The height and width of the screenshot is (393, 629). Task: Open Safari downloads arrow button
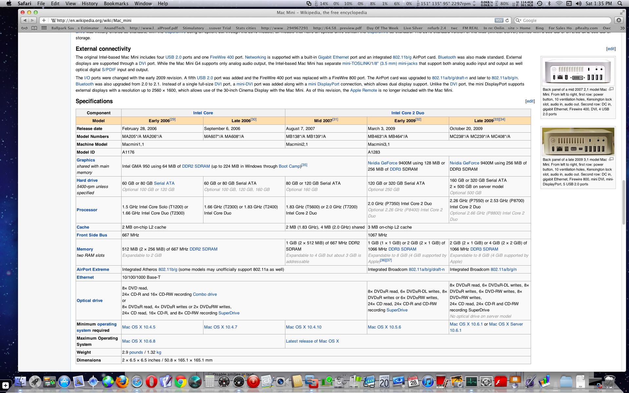tap(619, 20)
